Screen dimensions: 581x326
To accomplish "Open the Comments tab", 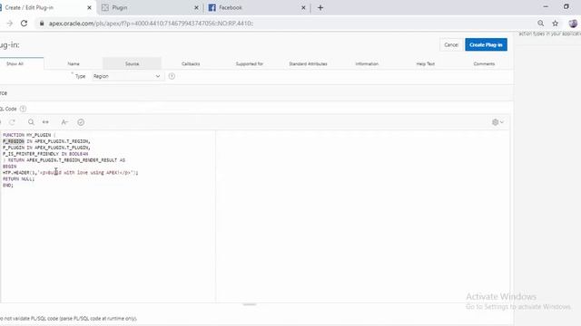I will point(484,63).
